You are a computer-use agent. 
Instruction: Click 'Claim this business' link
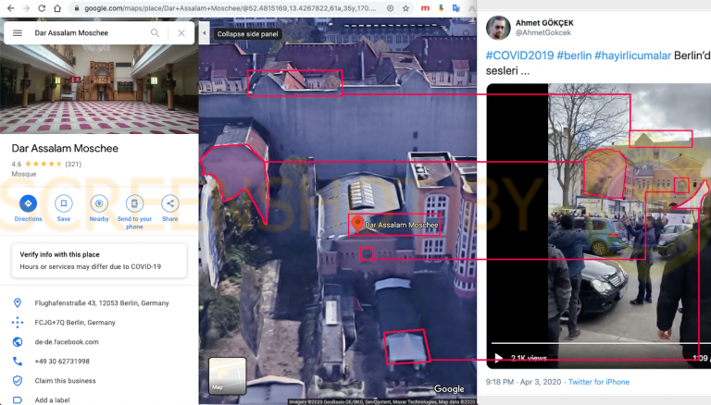point(66,381)
